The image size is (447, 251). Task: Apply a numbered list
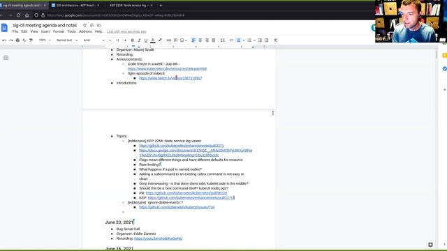(249, 40)
